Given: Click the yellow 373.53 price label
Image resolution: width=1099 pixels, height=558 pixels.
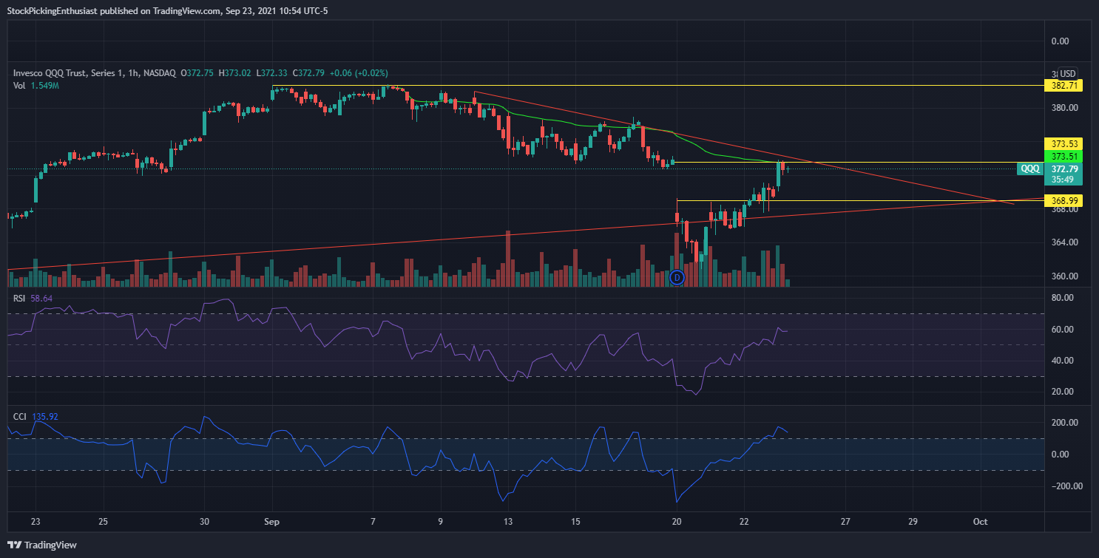Looking at the screenshot, I should click(x=1063, y=143).
